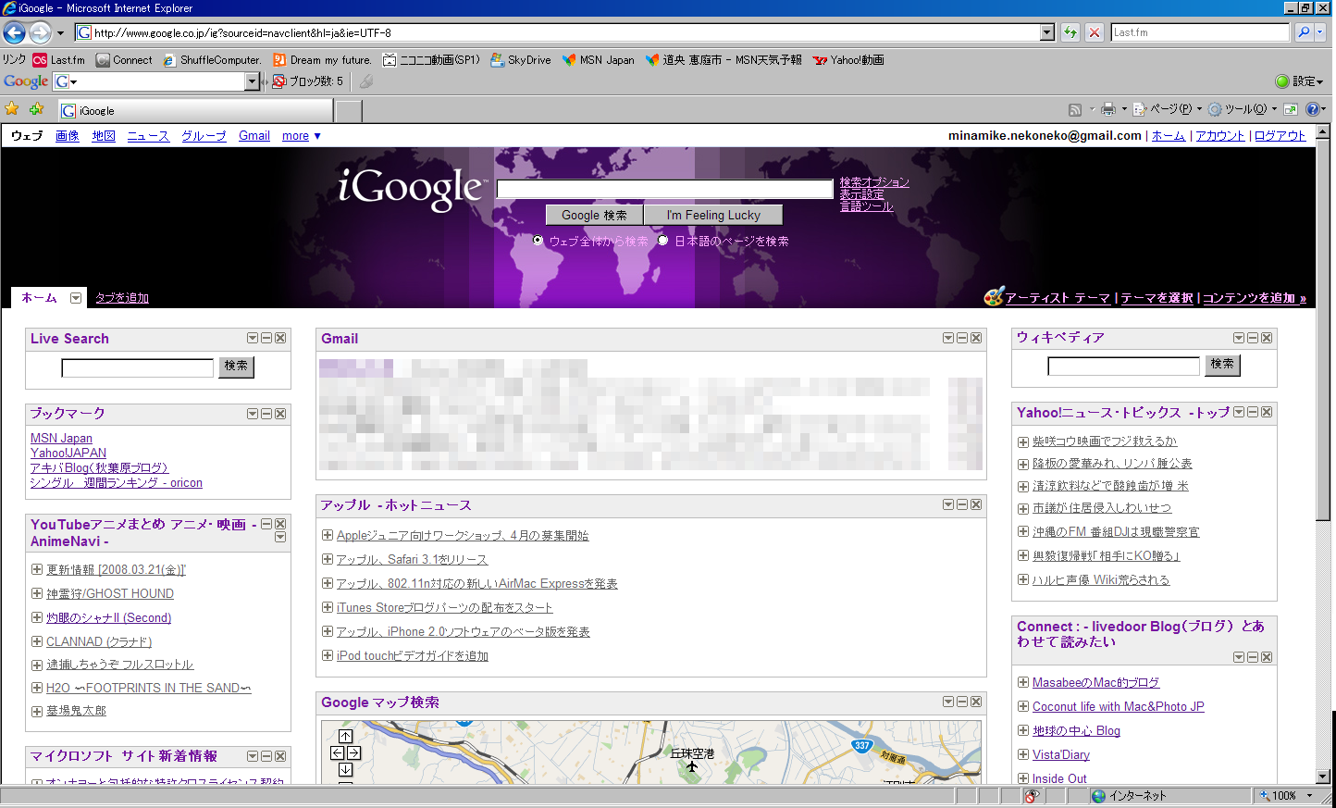Stop loading with the red X icon
The width and height of the screenshot is (1336, 808).
1095,32
